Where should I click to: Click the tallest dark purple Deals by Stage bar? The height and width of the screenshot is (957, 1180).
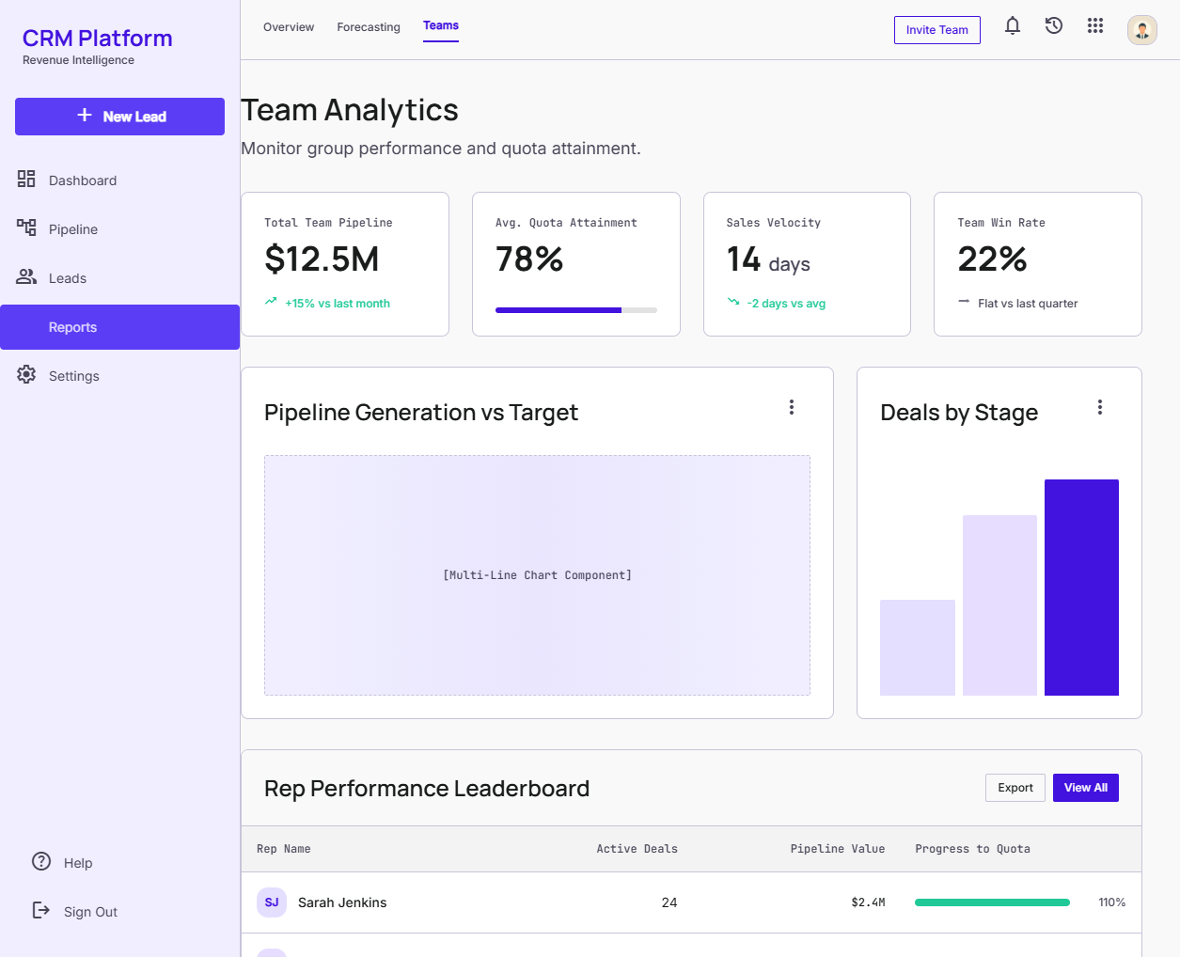(x=1081, y=588)
